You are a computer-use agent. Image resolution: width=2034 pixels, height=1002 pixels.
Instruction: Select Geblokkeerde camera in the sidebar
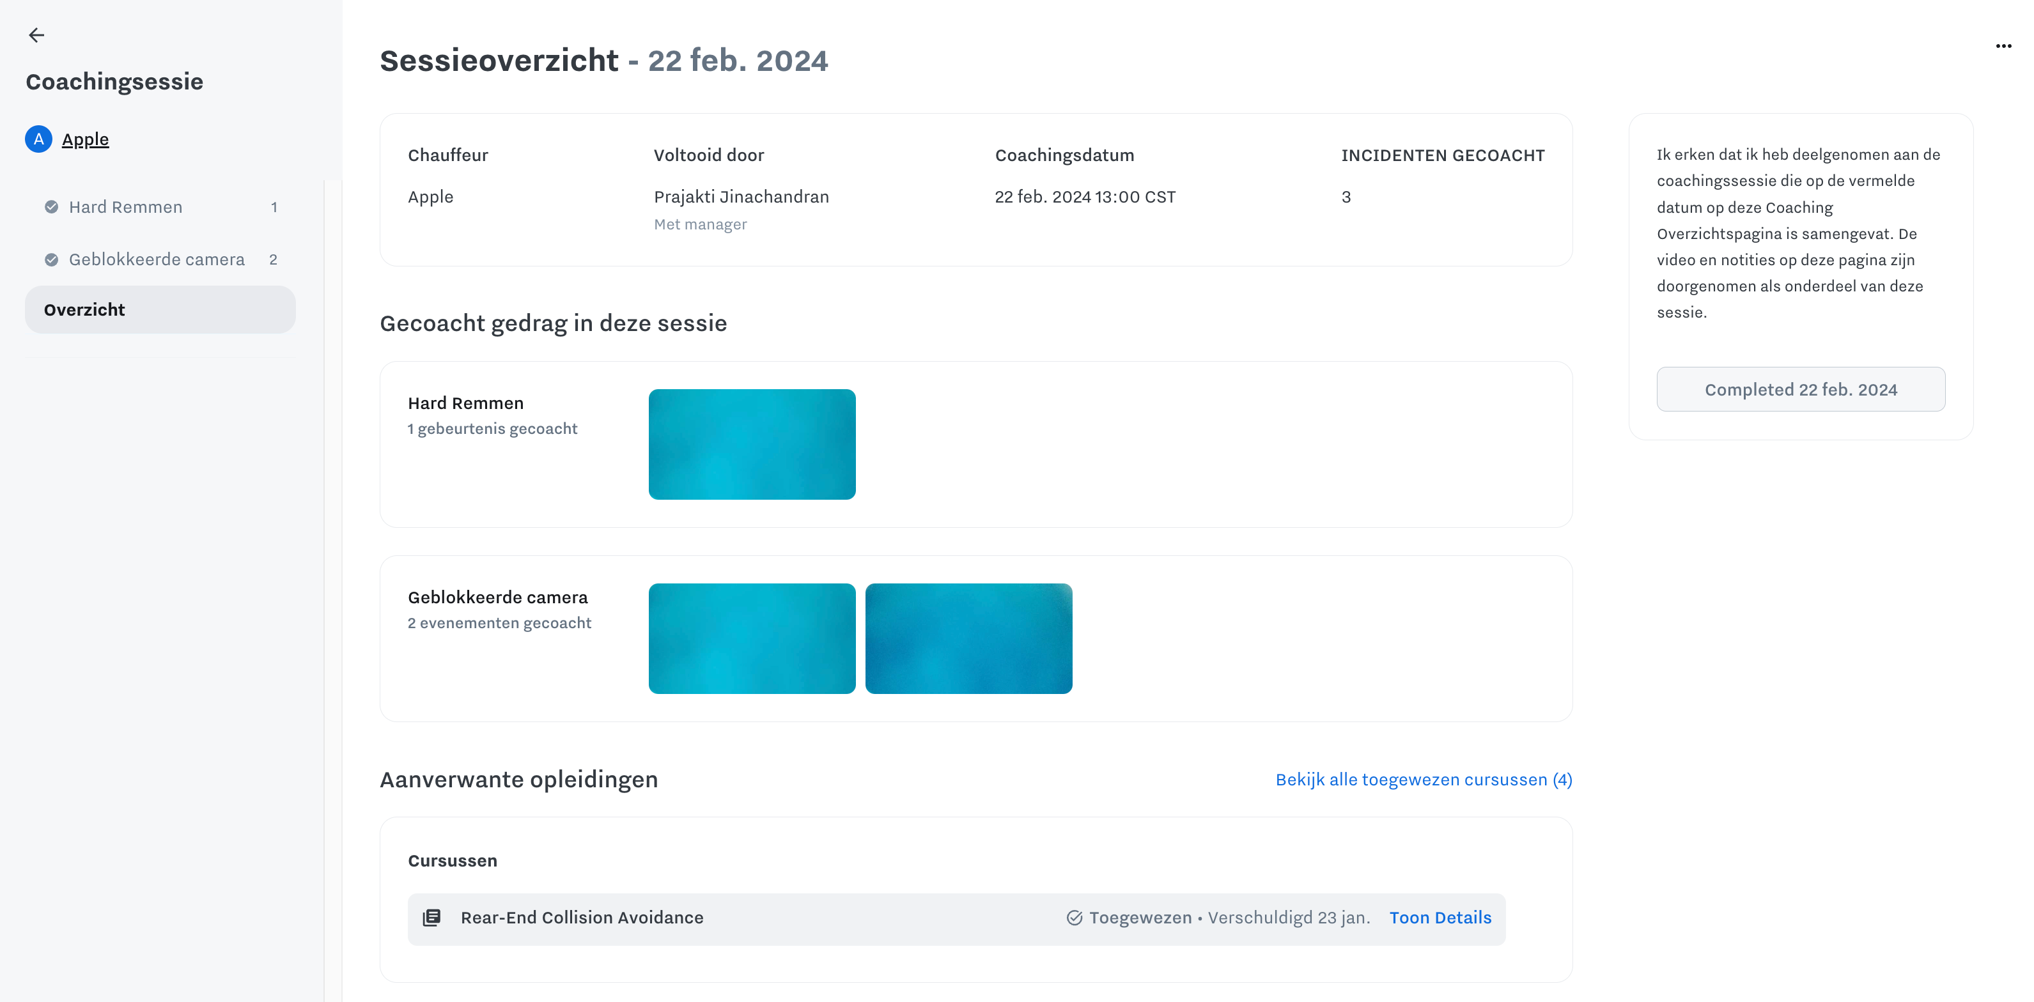pyautogui.click(x=157, y=260)
